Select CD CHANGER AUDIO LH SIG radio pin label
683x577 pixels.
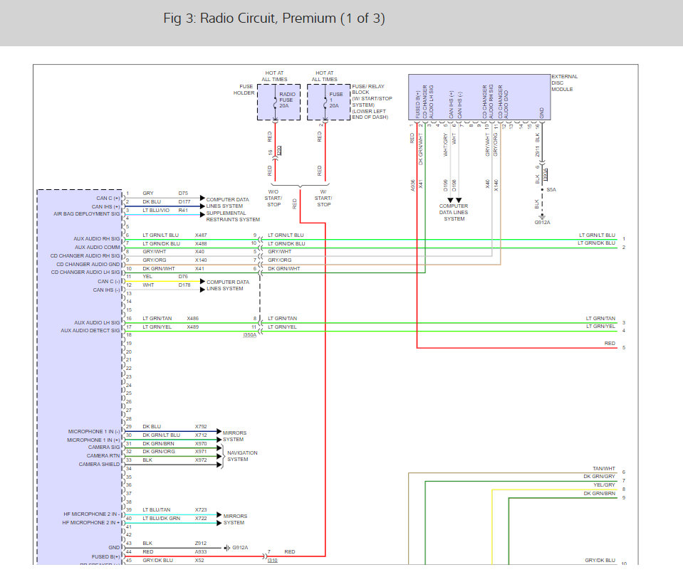pyautogui.click(x=85, y=272)
